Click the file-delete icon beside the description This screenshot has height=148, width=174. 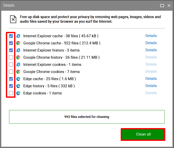[x=13, y=19]
